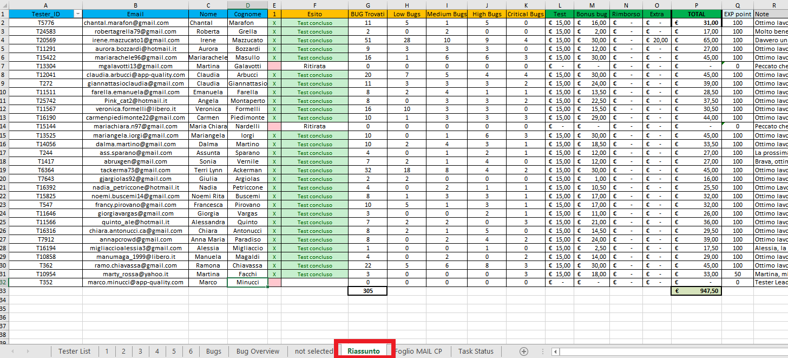The image size is (788, 358).
Task: Click the previous sheet navigation arrow
Action: click(x=12, y=352)
